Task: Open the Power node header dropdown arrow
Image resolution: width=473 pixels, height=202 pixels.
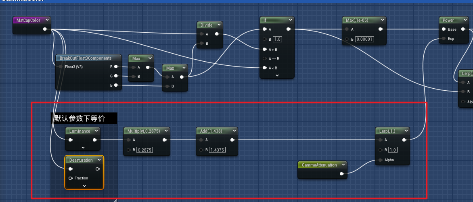Action: coord(463,20)
